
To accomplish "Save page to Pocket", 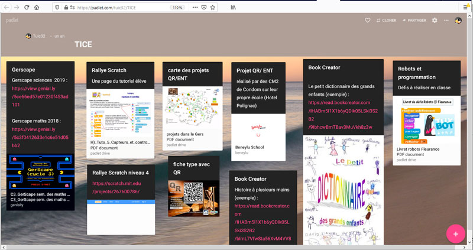I will [x=204, y=7].
